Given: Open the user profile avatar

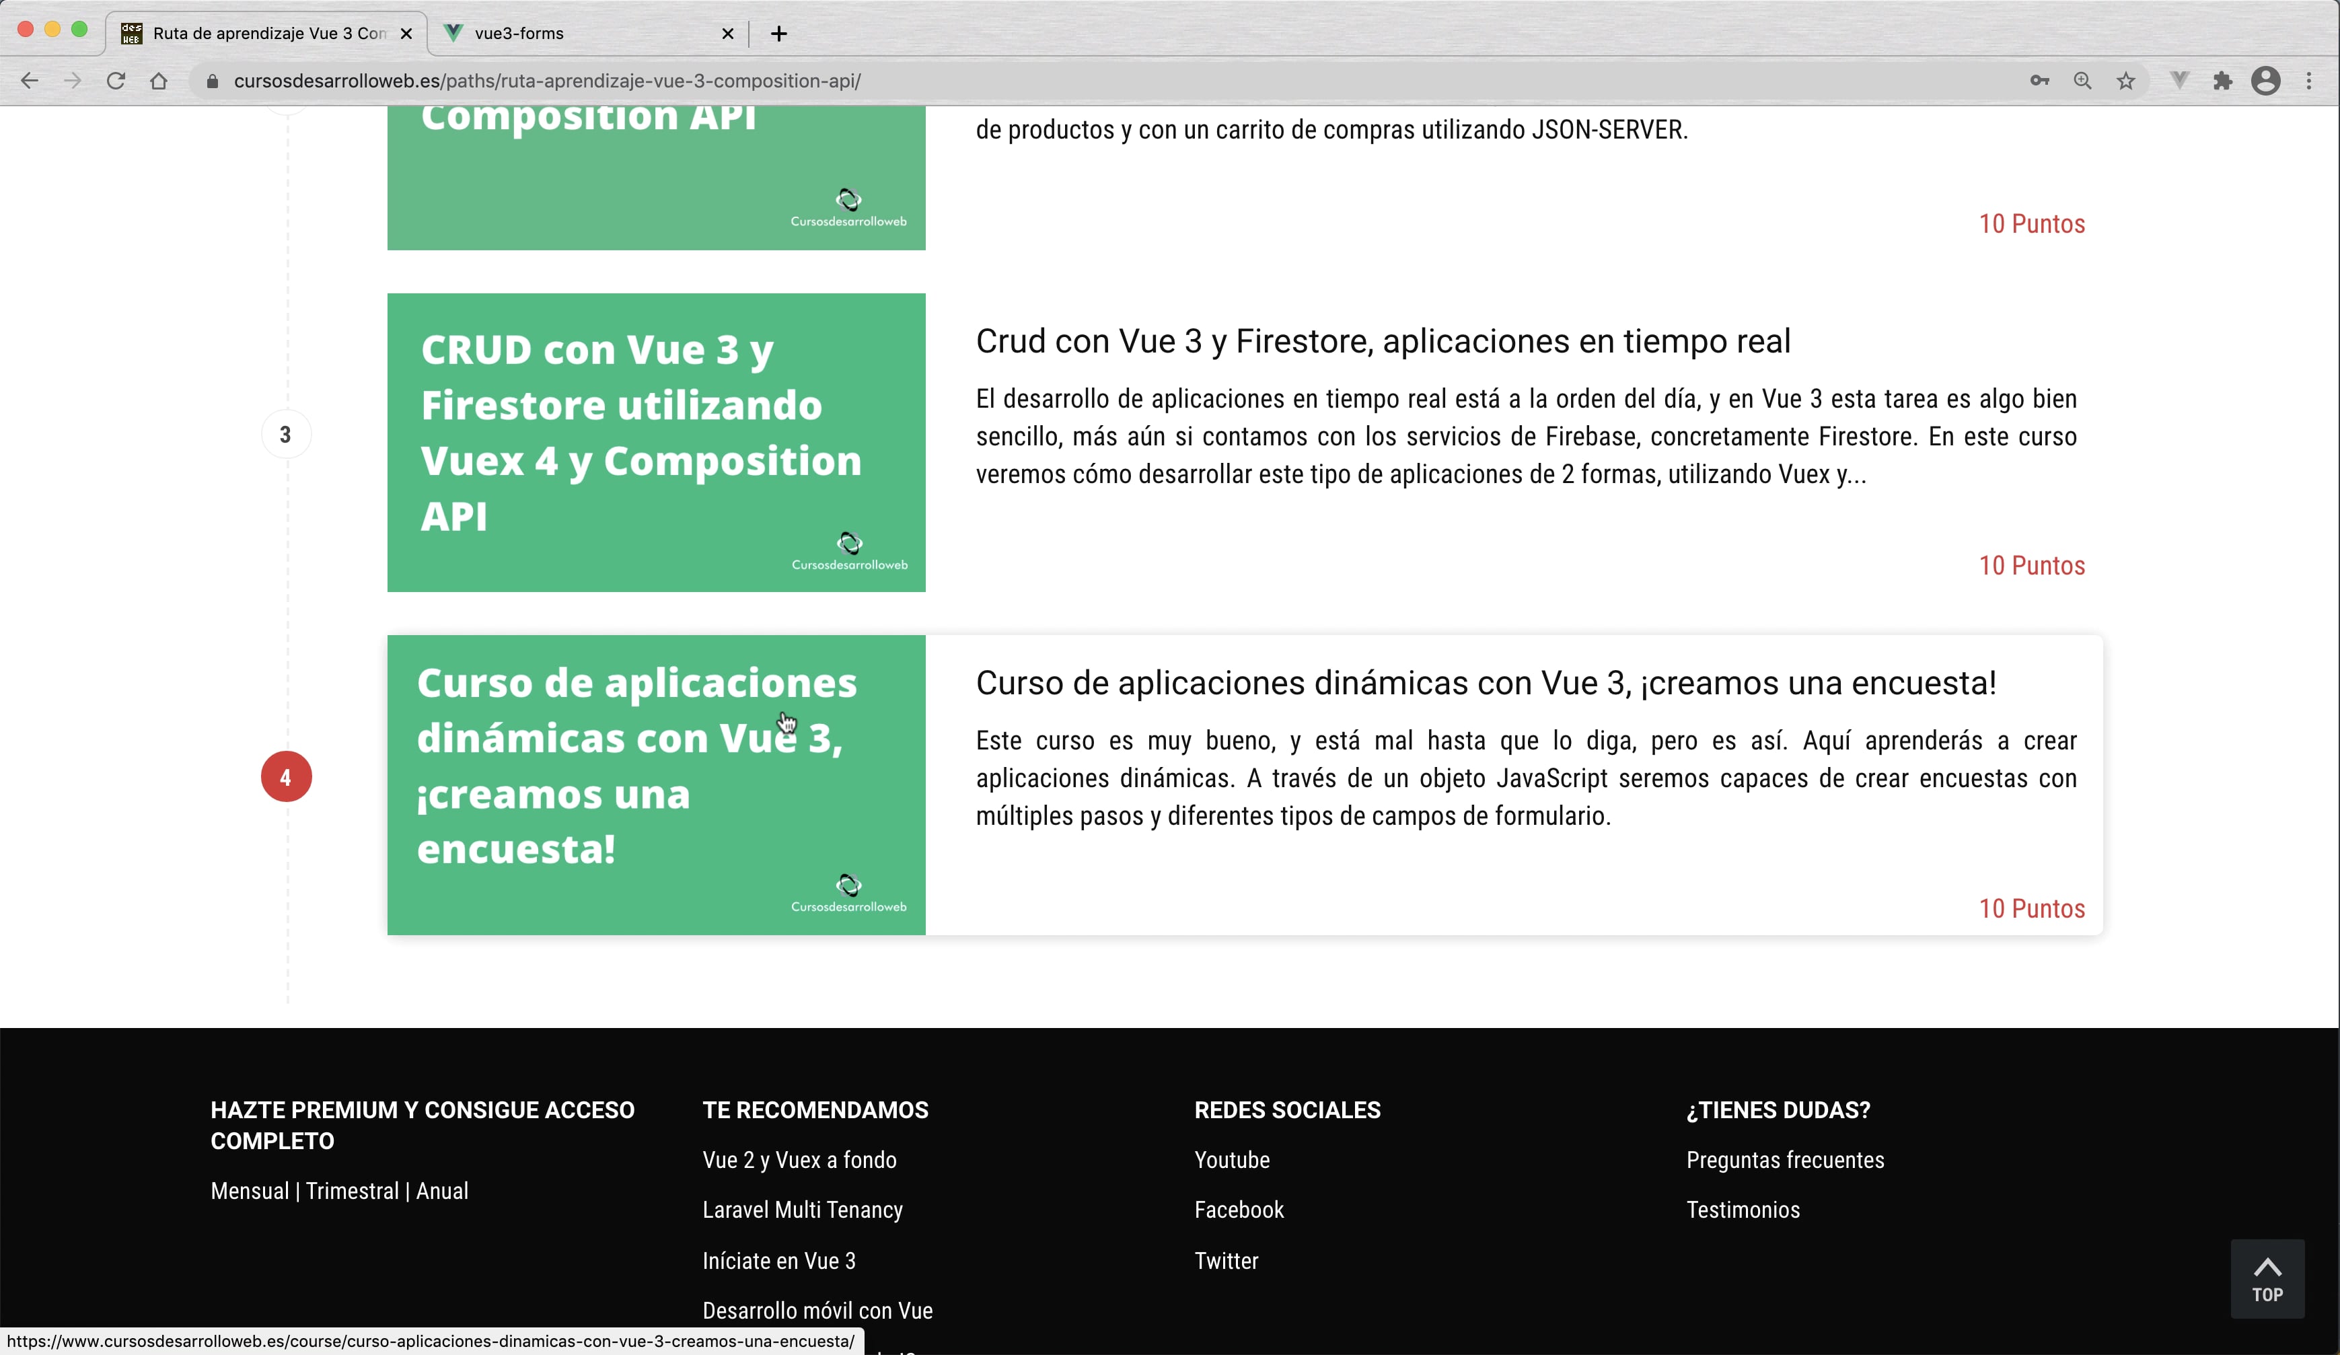Looking at the screenshot, I should click(2267, 81).
